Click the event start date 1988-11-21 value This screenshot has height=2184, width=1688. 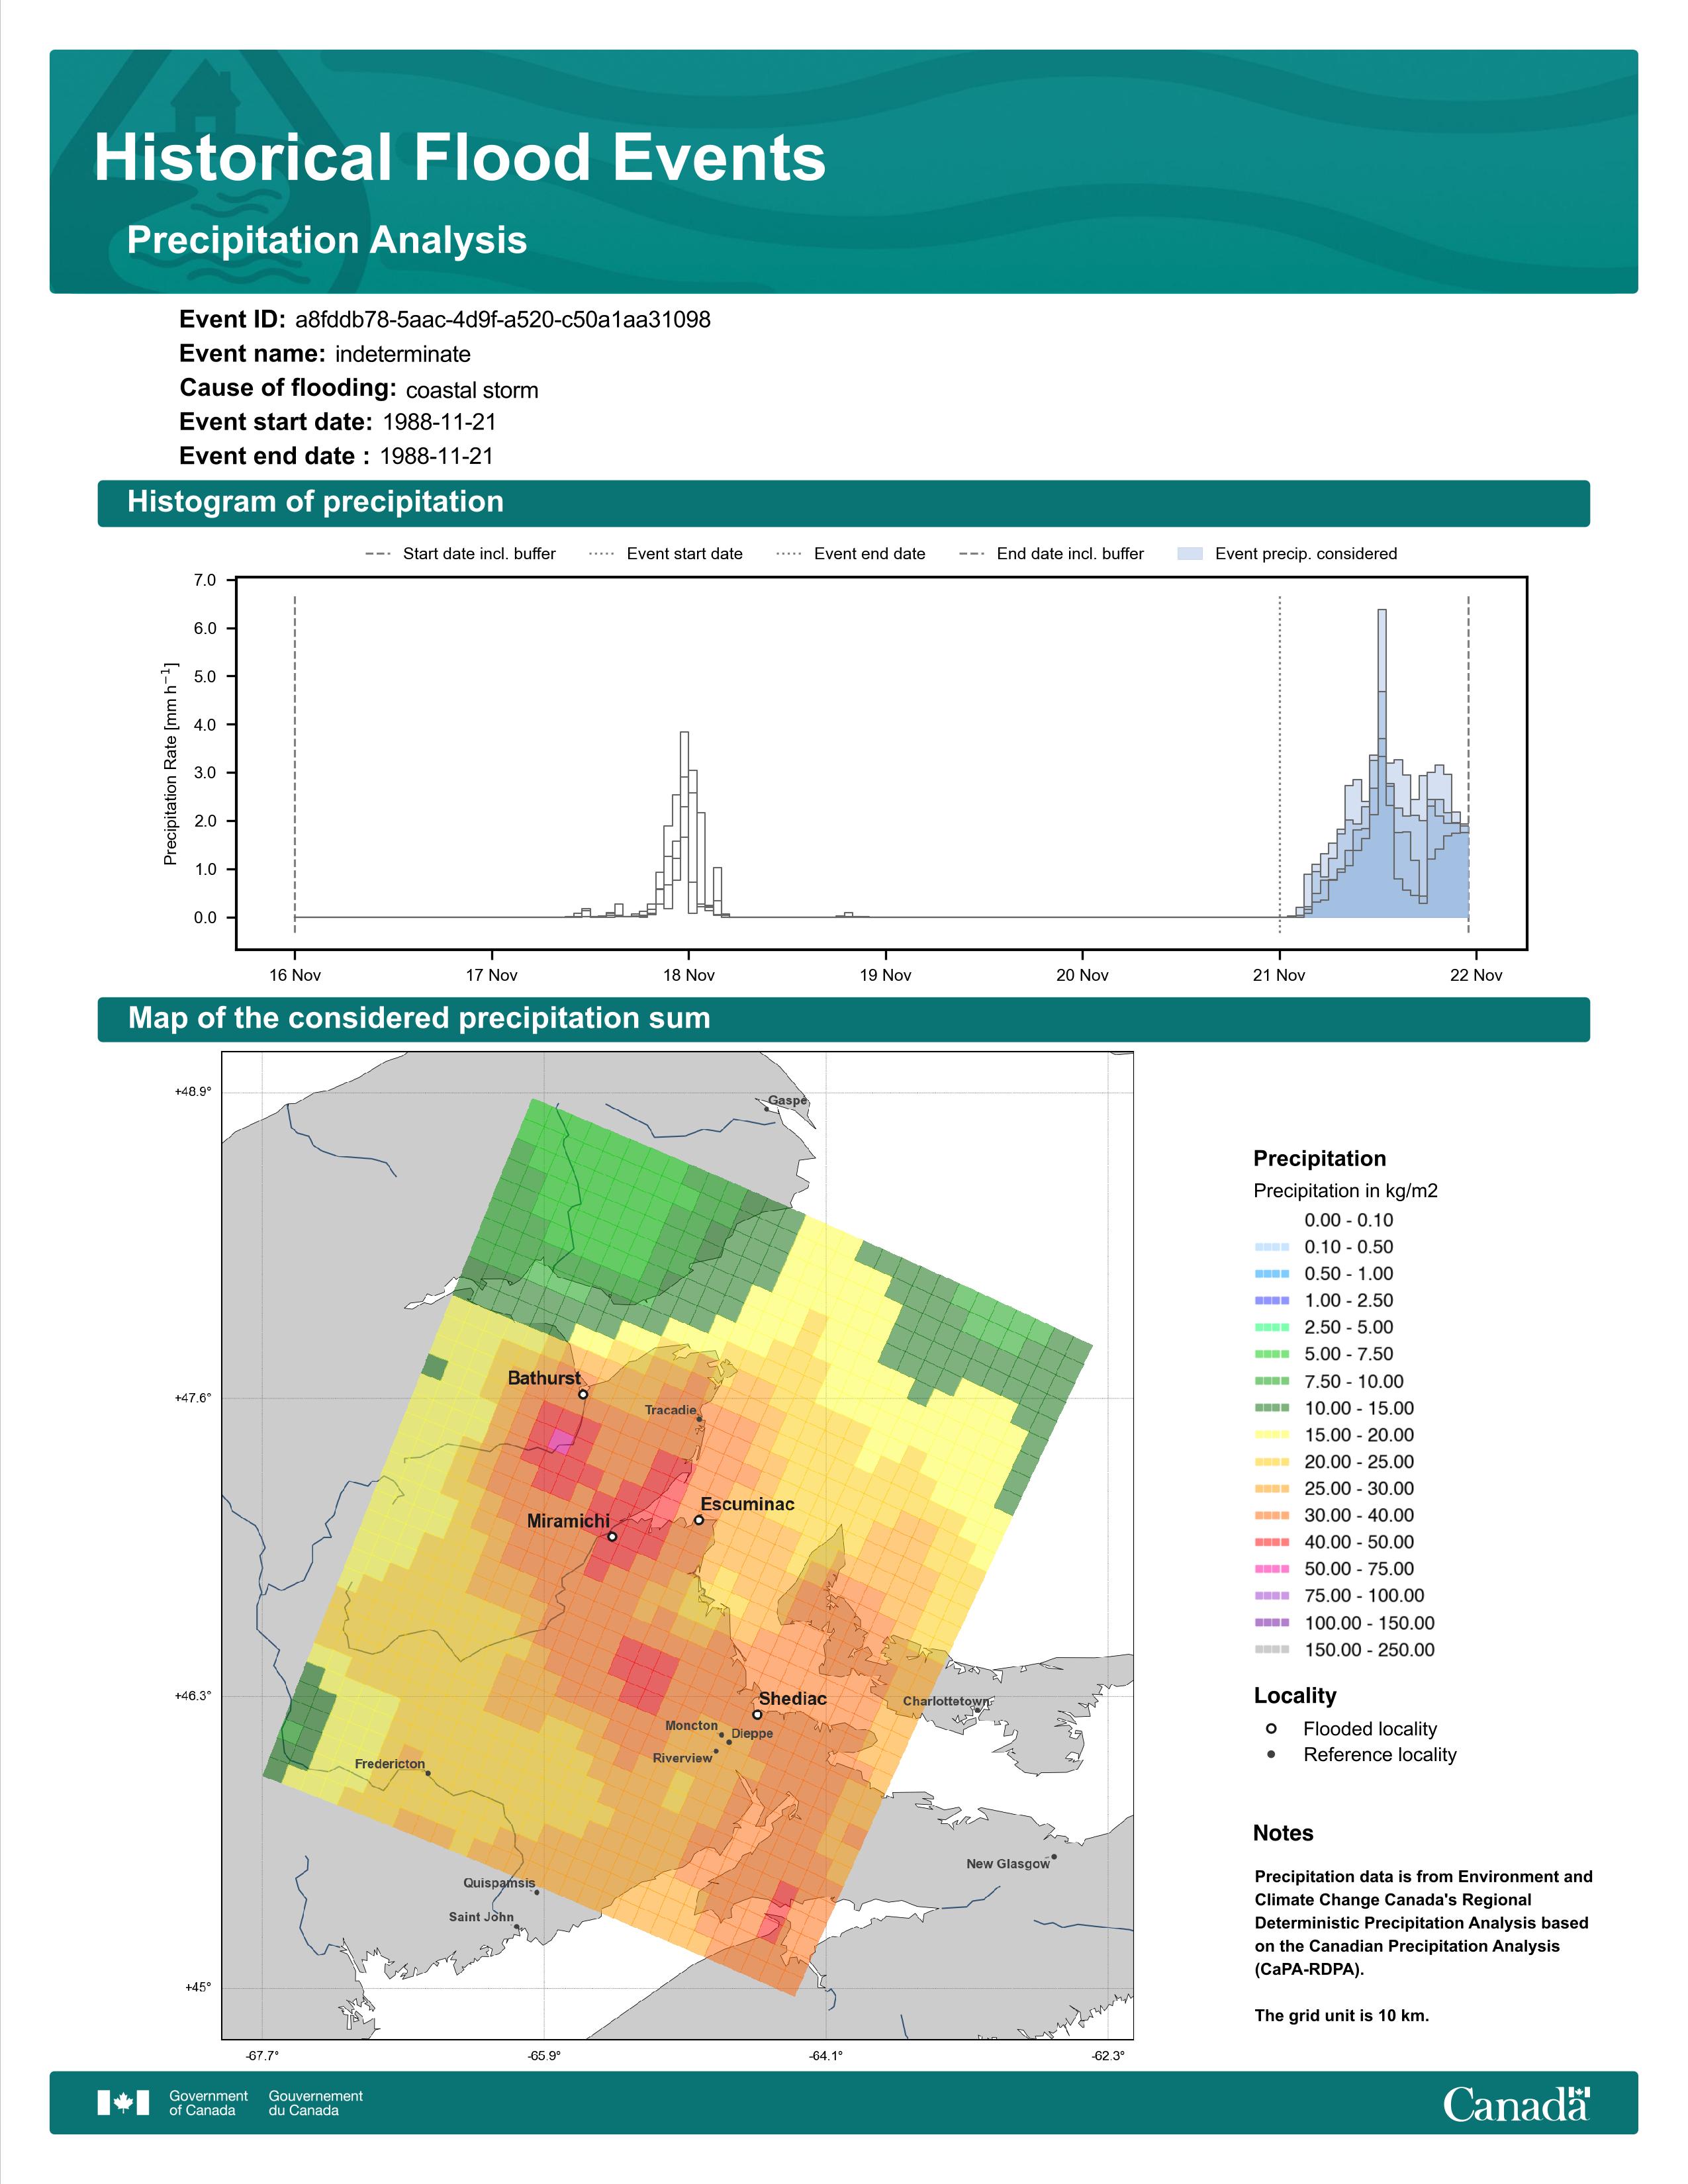point(439,422)
